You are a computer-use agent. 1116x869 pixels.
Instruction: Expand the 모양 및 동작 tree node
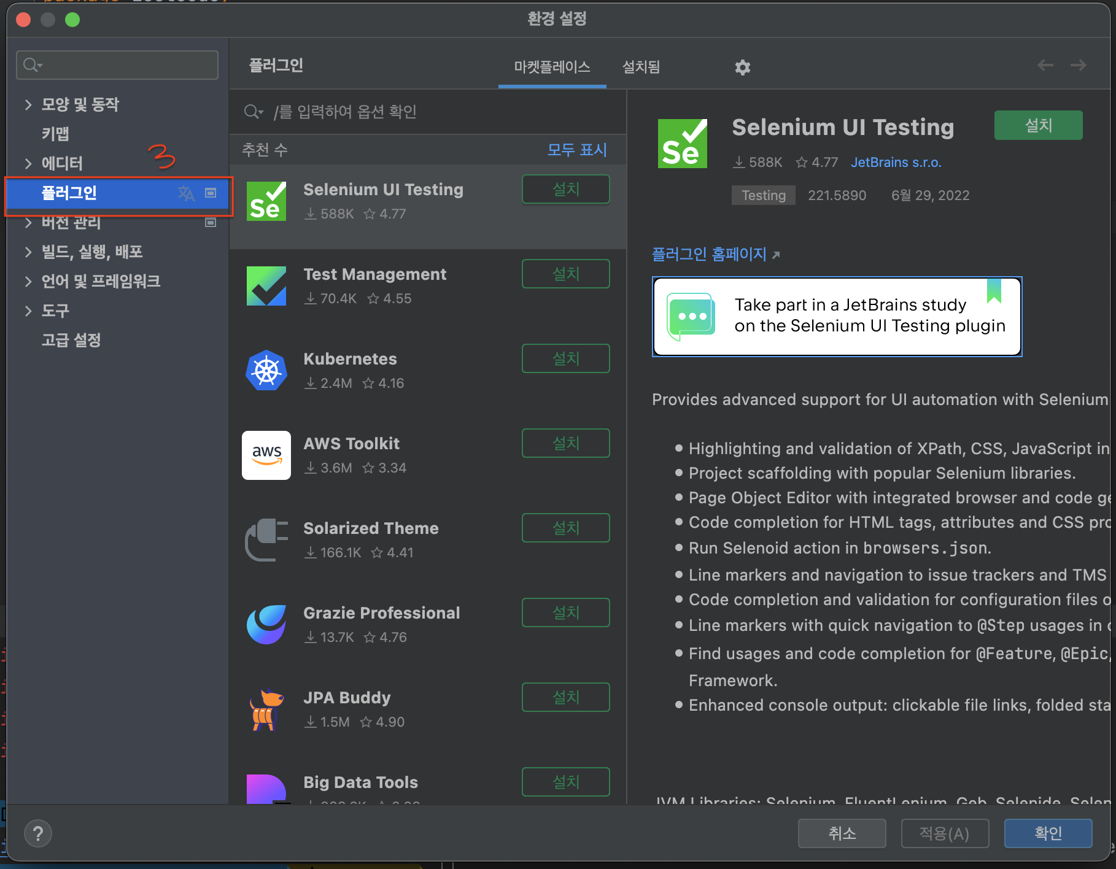click(28, 104)
